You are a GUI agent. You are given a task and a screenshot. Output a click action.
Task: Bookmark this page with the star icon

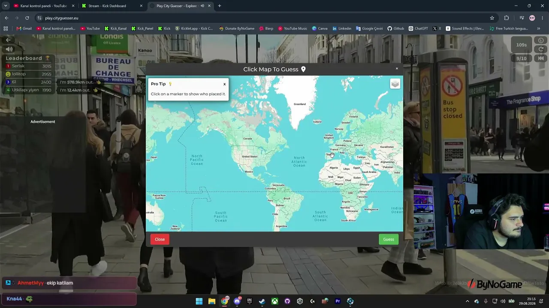[492, 18]
